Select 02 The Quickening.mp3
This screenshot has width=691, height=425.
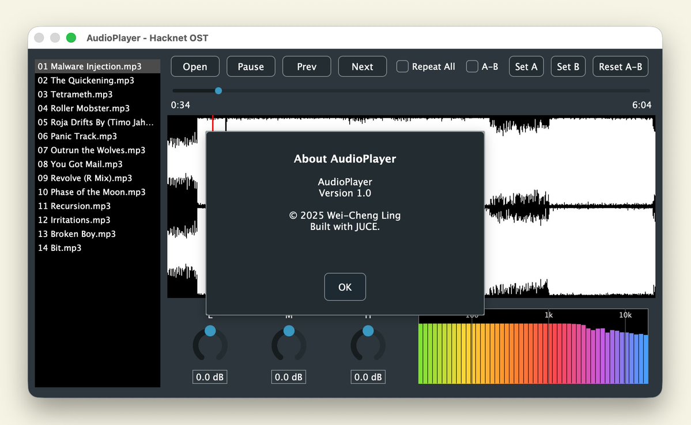click(97, 80)
